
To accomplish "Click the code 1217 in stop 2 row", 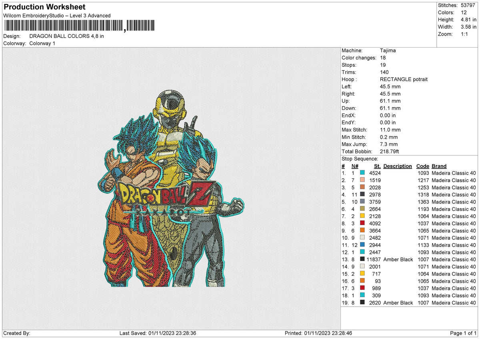I will tap(423, 180).
